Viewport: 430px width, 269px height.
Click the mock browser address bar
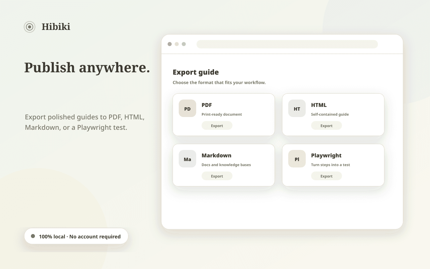pyautogui.click(x=287, y=44)
